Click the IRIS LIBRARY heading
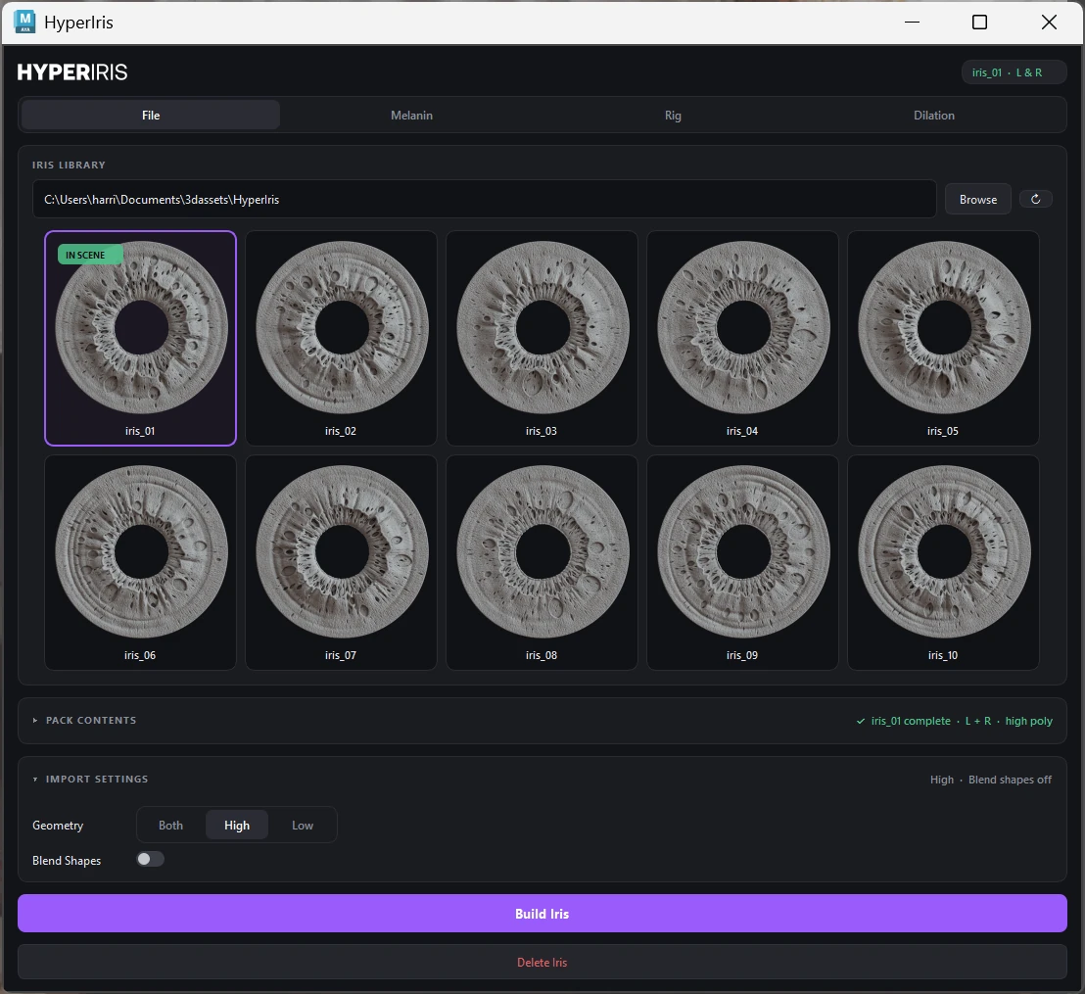This screenshot has width=1085, height=994. tap(69, 165)
